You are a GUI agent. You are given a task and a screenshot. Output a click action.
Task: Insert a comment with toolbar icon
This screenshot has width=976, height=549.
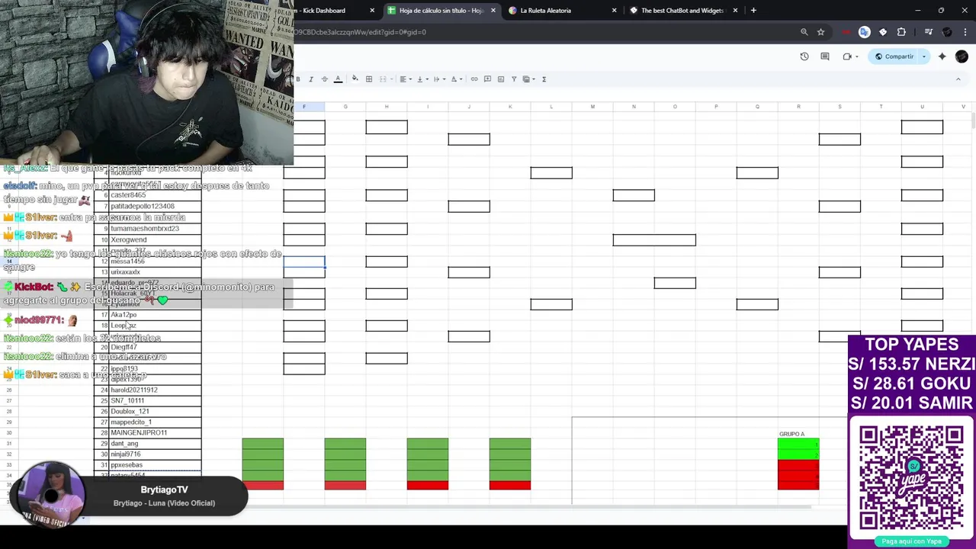(x=487, y=79)
